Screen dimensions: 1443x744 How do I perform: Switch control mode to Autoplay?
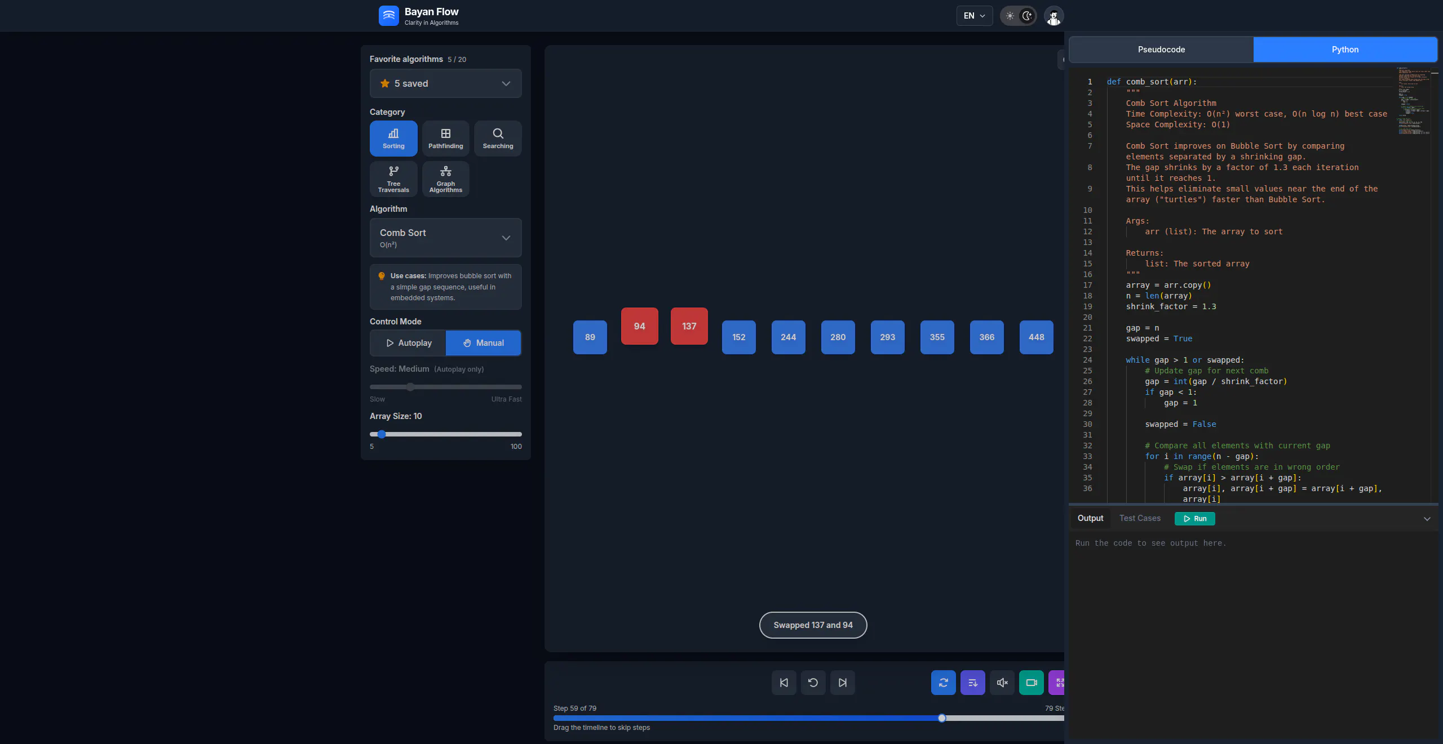[408, 343]
